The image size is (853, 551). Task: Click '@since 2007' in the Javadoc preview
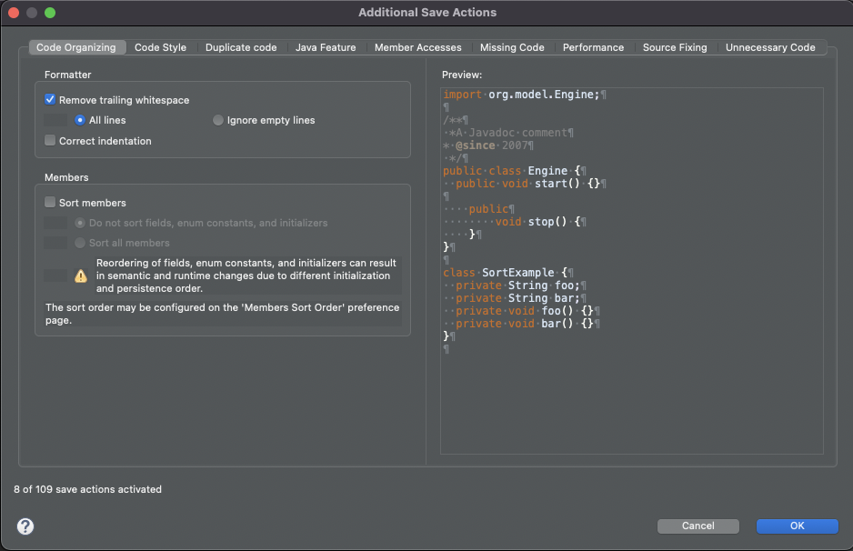(x=491, y=145)
